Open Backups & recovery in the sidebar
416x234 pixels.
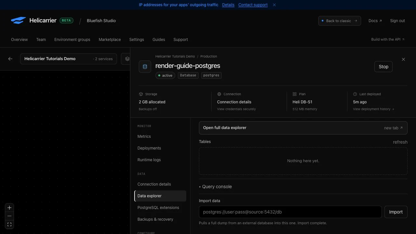pos(160,219)
